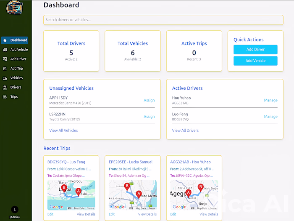The width and height of the screenshot is (294, 221).
Task: Click marker A on Luo Feng trip map
Action: pyautogui.click(x=79, y=192)
